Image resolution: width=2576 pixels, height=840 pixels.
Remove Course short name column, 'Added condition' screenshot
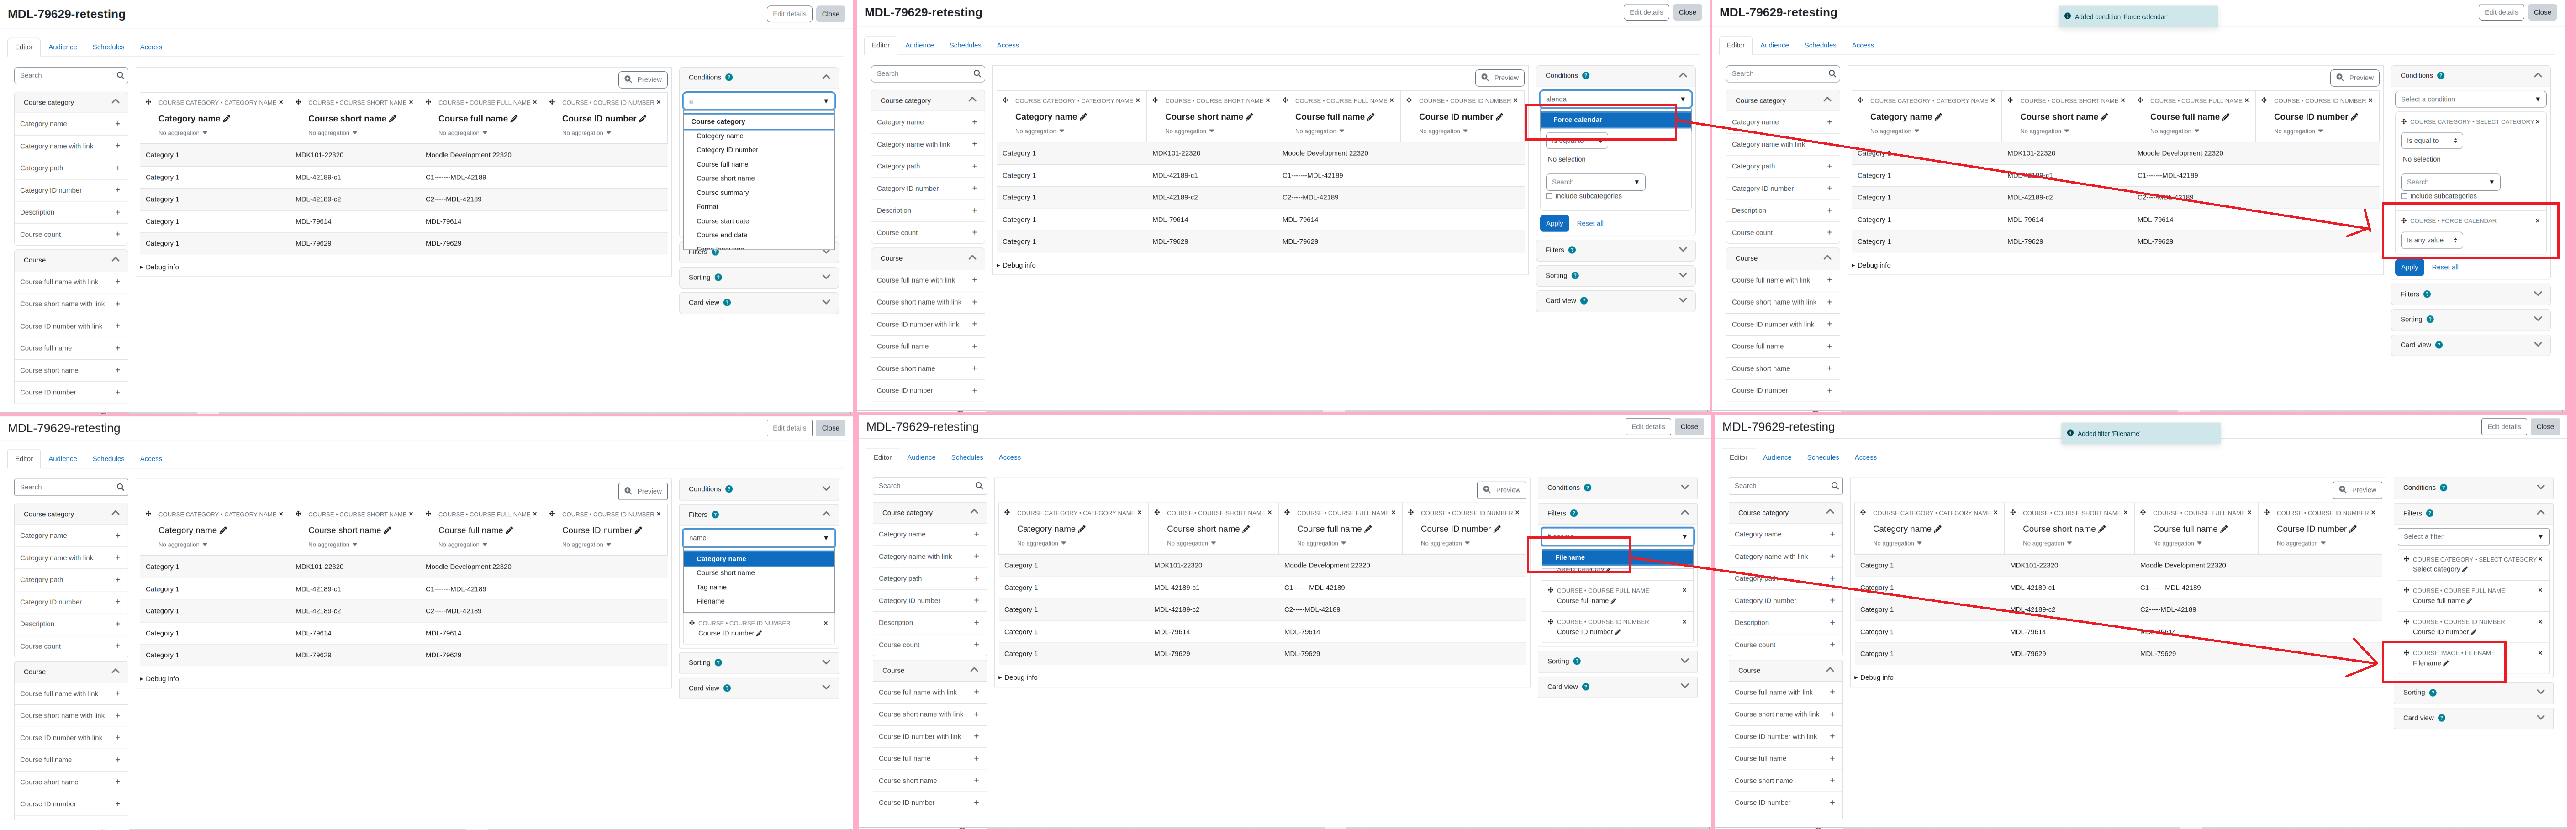coord(2123,101)
